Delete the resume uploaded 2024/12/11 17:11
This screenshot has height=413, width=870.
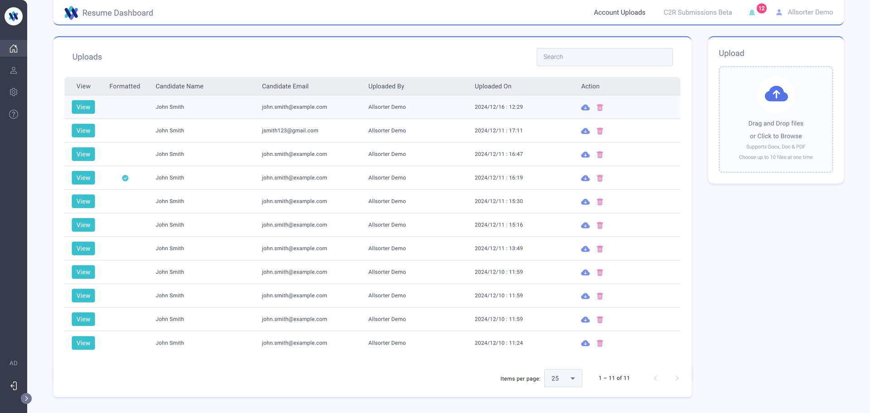pyautogui.click(x=600, y=131)
